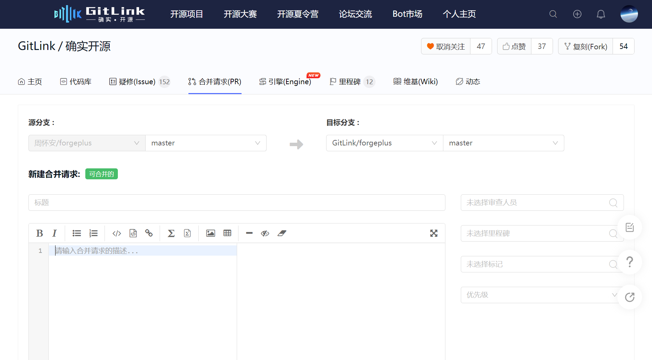
Task: Switch to the 主页 tab
Action: point(30,81)
